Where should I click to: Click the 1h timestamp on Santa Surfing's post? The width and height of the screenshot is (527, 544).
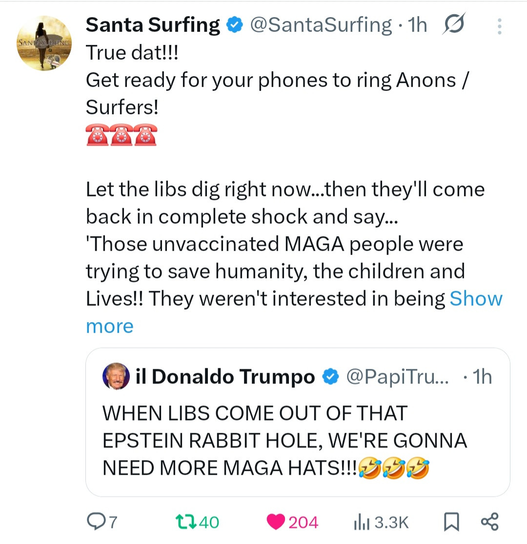click(x=417, y=25)
